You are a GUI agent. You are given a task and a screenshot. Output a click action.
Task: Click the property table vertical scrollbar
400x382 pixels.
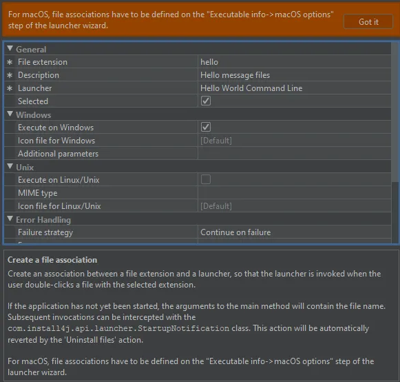pyautogui.click(x=394, y=112)
